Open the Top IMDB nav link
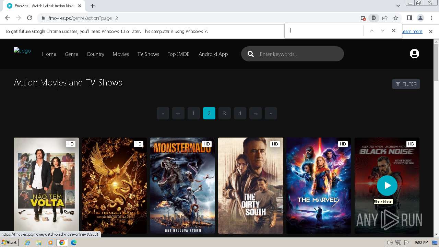This screenshot has height=247, width=439. click(178, 54)
